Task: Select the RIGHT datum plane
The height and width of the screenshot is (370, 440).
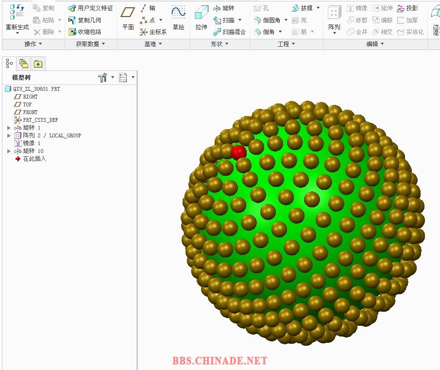Action: (26, 97)
